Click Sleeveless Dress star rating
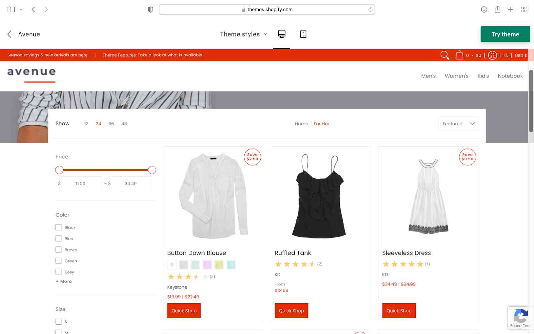The height and width of the screenshot is (334, 534). tap(403, 264)
